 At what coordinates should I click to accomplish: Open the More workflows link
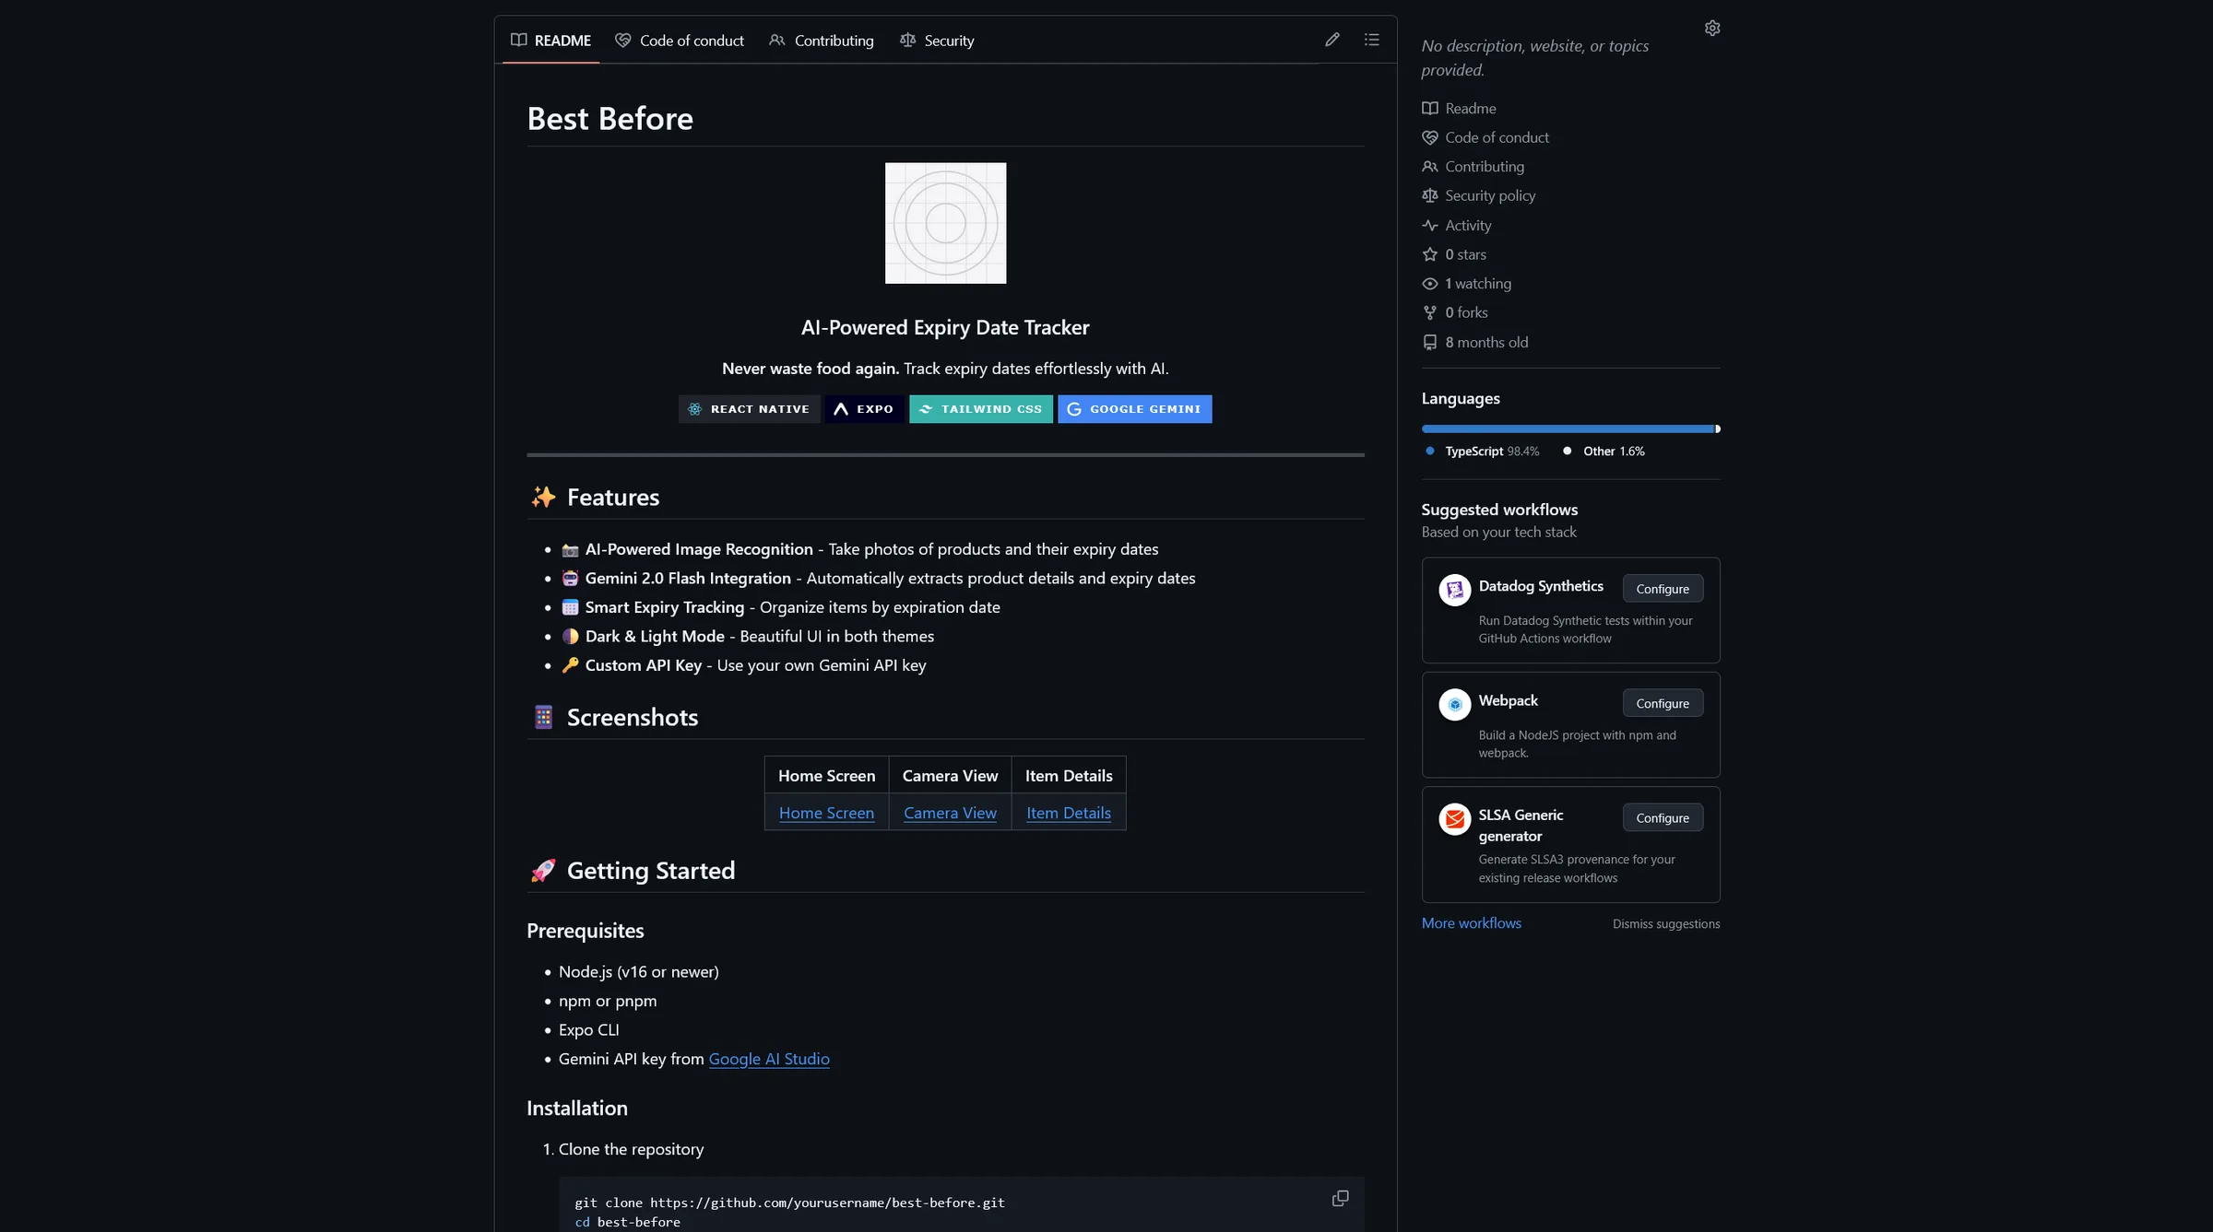coord(1471,923)
